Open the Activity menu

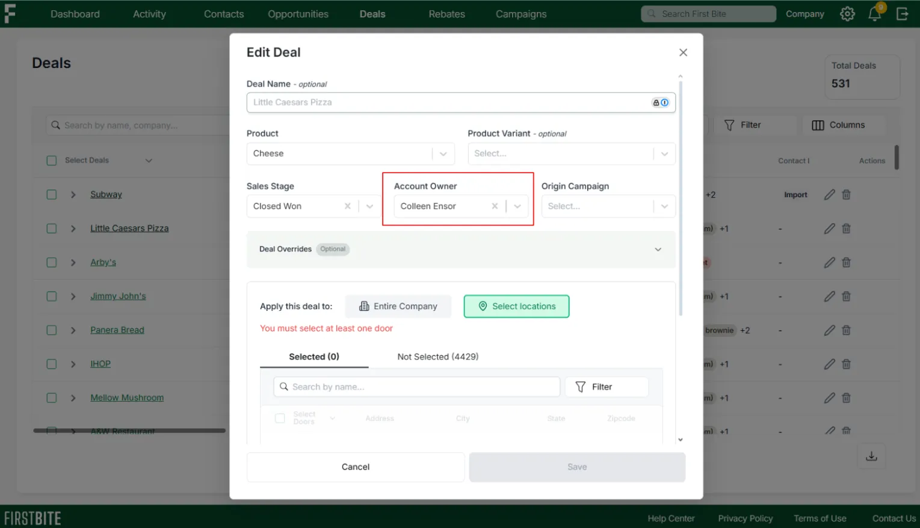click(149, 14)
